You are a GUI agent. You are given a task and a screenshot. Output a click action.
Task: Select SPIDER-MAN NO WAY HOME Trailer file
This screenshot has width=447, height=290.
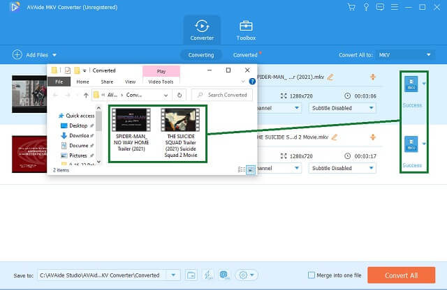coord(131,130)
